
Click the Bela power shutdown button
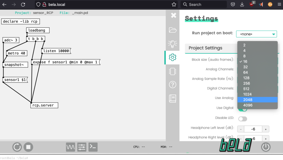coord(266,147)
